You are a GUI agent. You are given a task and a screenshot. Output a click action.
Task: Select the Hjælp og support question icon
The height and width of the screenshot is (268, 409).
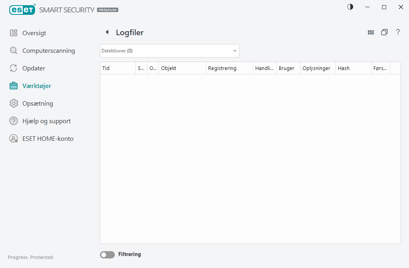(x=14, y=121)
